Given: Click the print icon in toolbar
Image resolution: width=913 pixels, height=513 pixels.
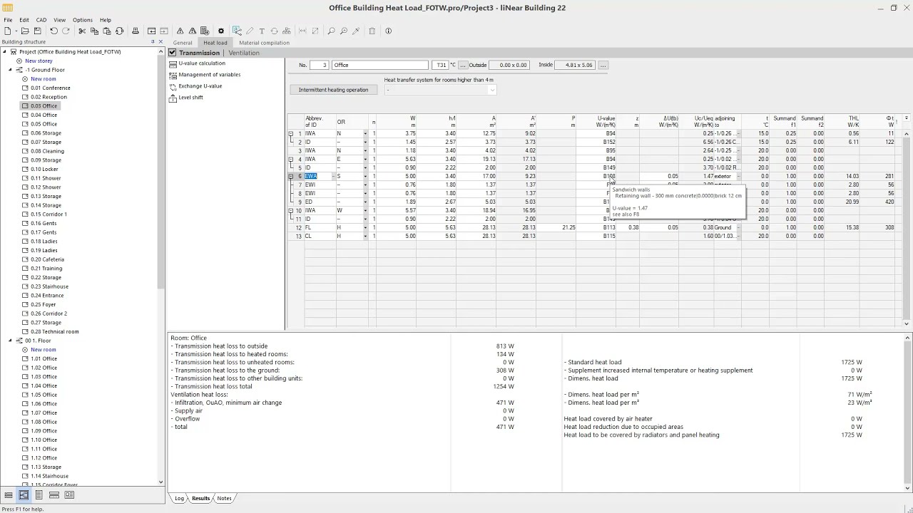Looking at the screenshot, I should [136, 31].
